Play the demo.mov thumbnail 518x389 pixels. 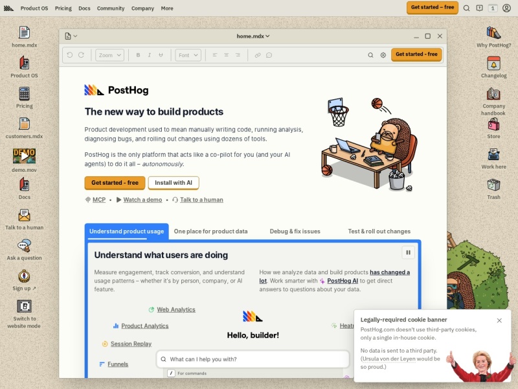24,156
